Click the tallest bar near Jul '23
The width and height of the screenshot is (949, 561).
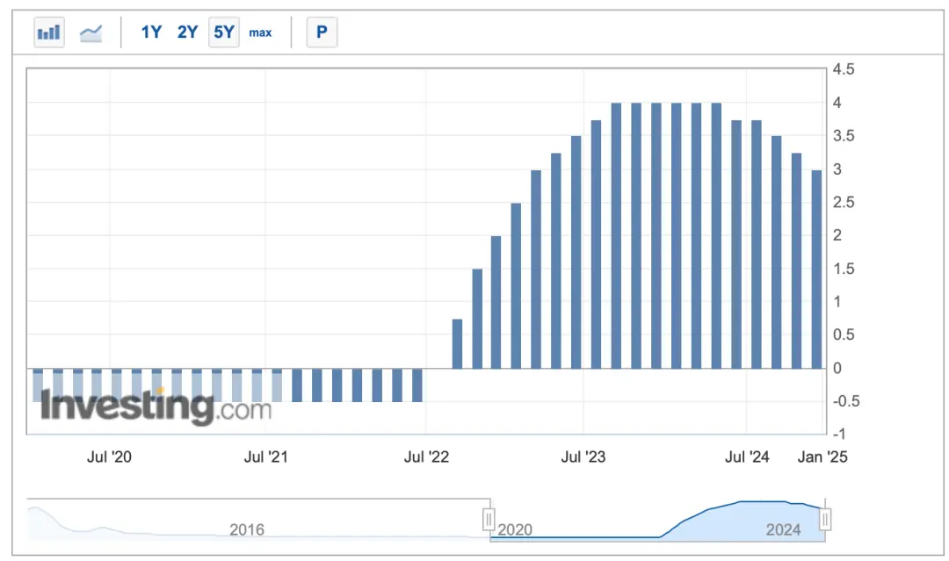click(616, 236)
